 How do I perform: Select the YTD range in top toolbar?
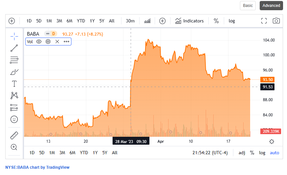[81, 21]
